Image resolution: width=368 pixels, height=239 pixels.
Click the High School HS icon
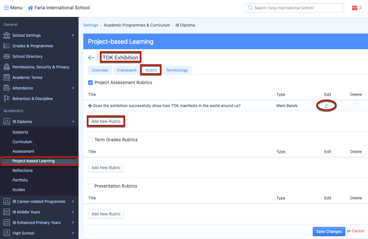pos(7,233)
